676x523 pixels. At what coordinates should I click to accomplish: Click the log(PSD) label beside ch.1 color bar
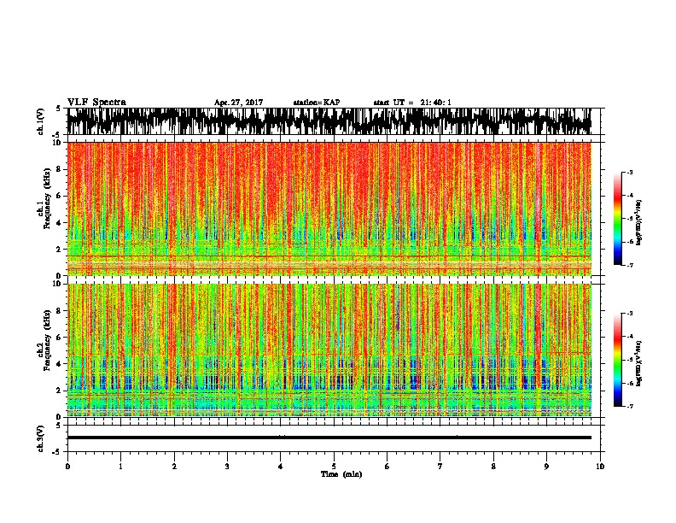[638, 222]
